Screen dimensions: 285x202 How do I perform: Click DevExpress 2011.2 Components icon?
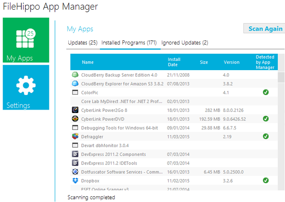[x=75, y=154]
